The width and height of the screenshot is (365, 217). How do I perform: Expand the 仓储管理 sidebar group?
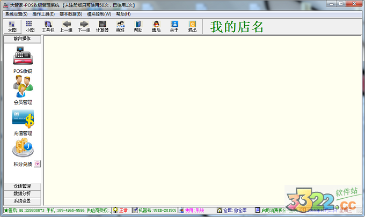(22, 186)
